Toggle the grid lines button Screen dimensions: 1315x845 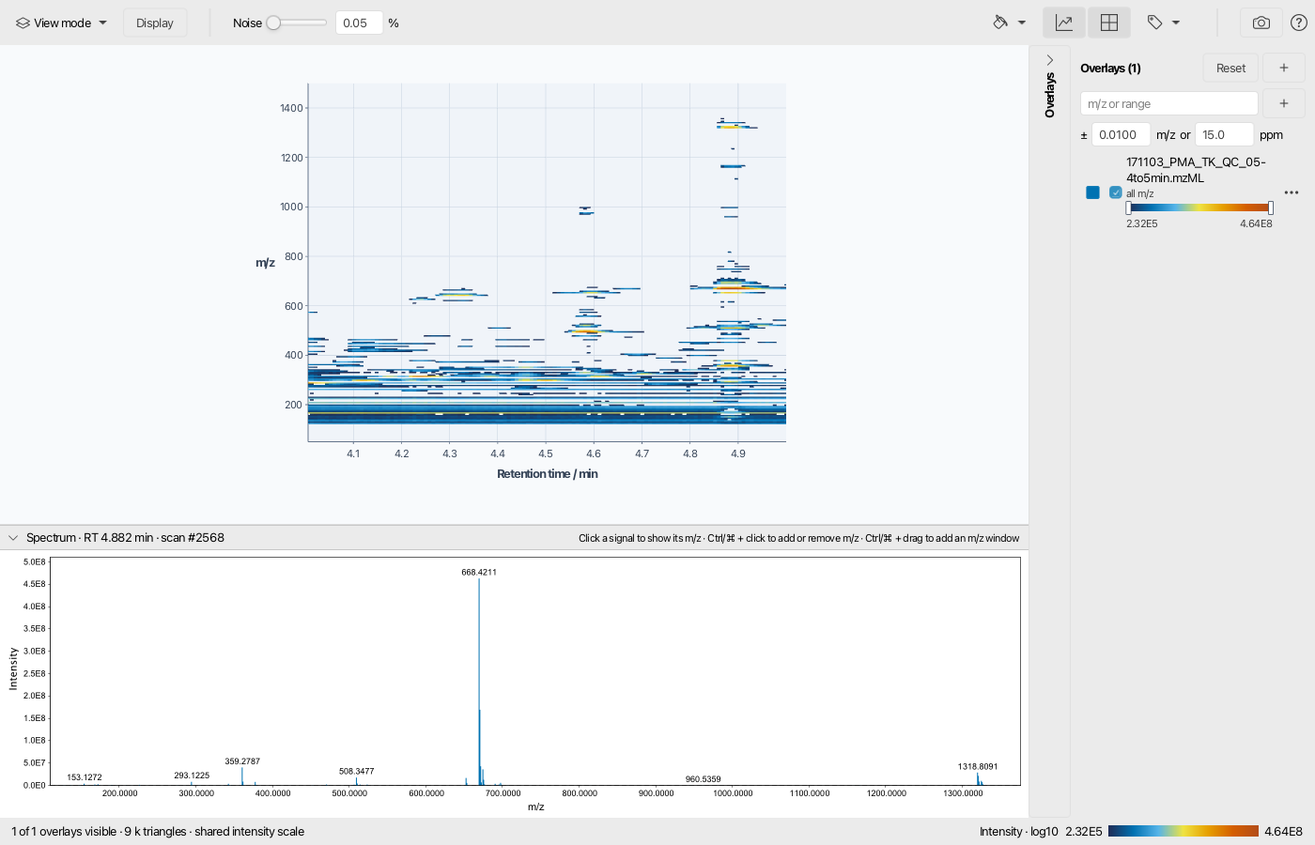(1109, 23)
